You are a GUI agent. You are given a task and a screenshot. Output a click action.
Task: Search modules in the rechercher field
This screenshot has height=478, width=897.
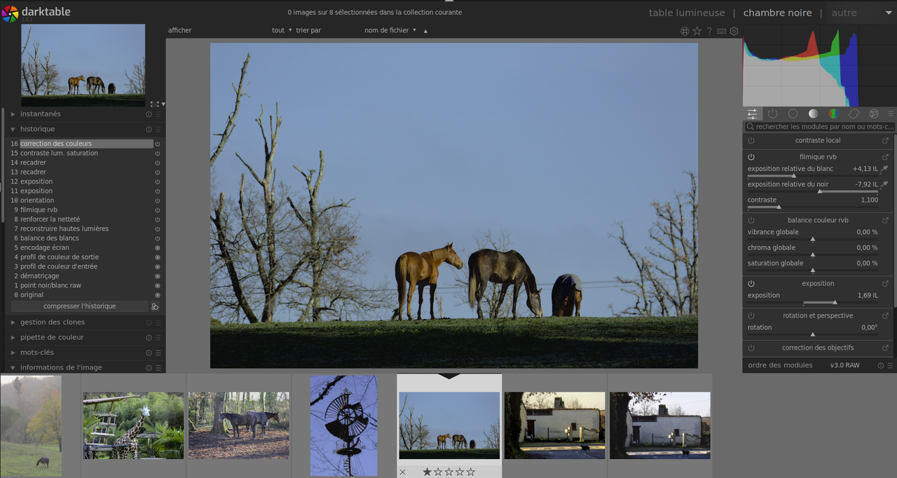819,127
